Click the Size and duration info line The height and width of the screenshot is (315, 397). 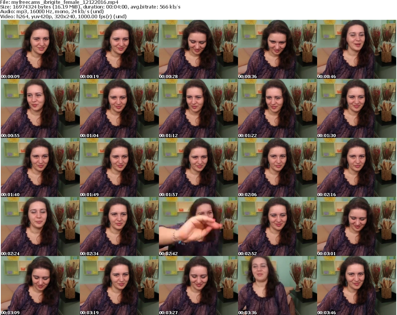pos(90,7)
